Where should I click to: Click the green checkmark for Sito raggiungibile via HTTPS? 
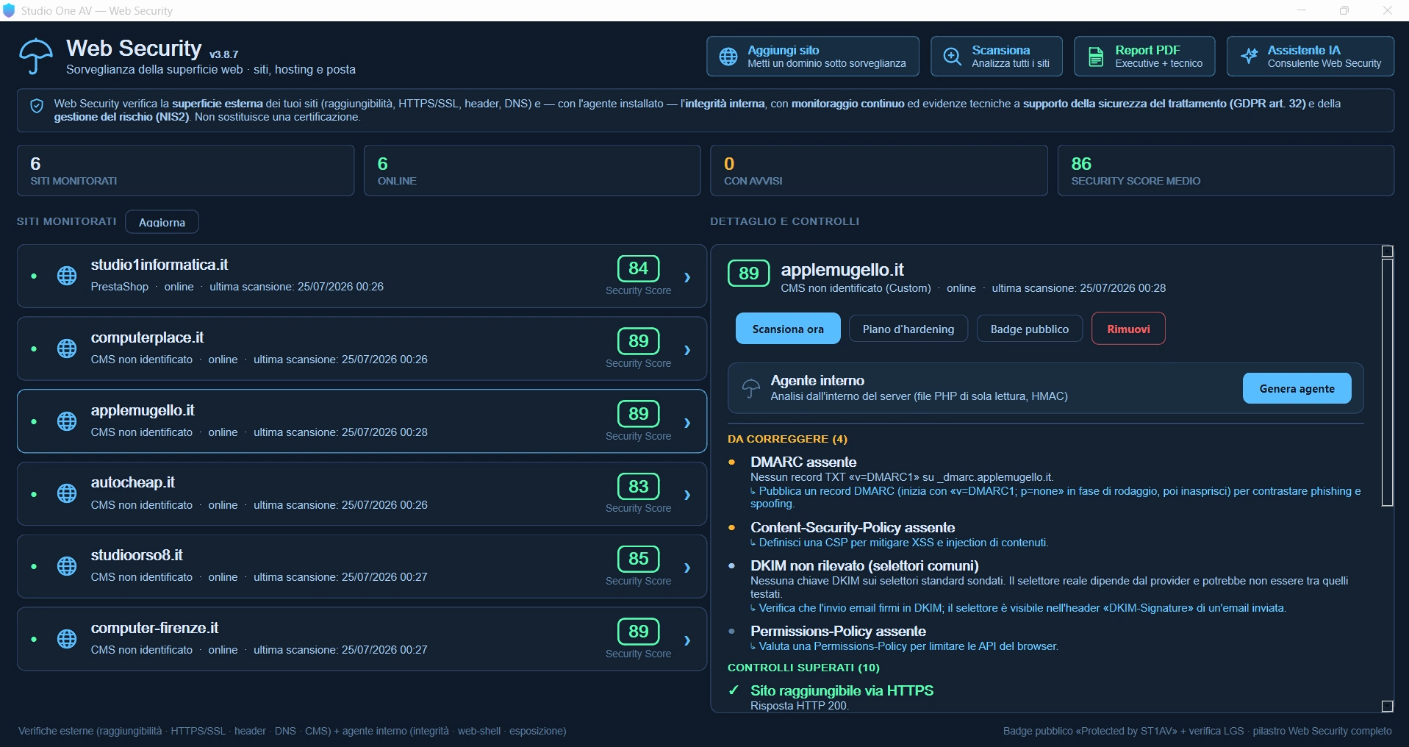734,690
